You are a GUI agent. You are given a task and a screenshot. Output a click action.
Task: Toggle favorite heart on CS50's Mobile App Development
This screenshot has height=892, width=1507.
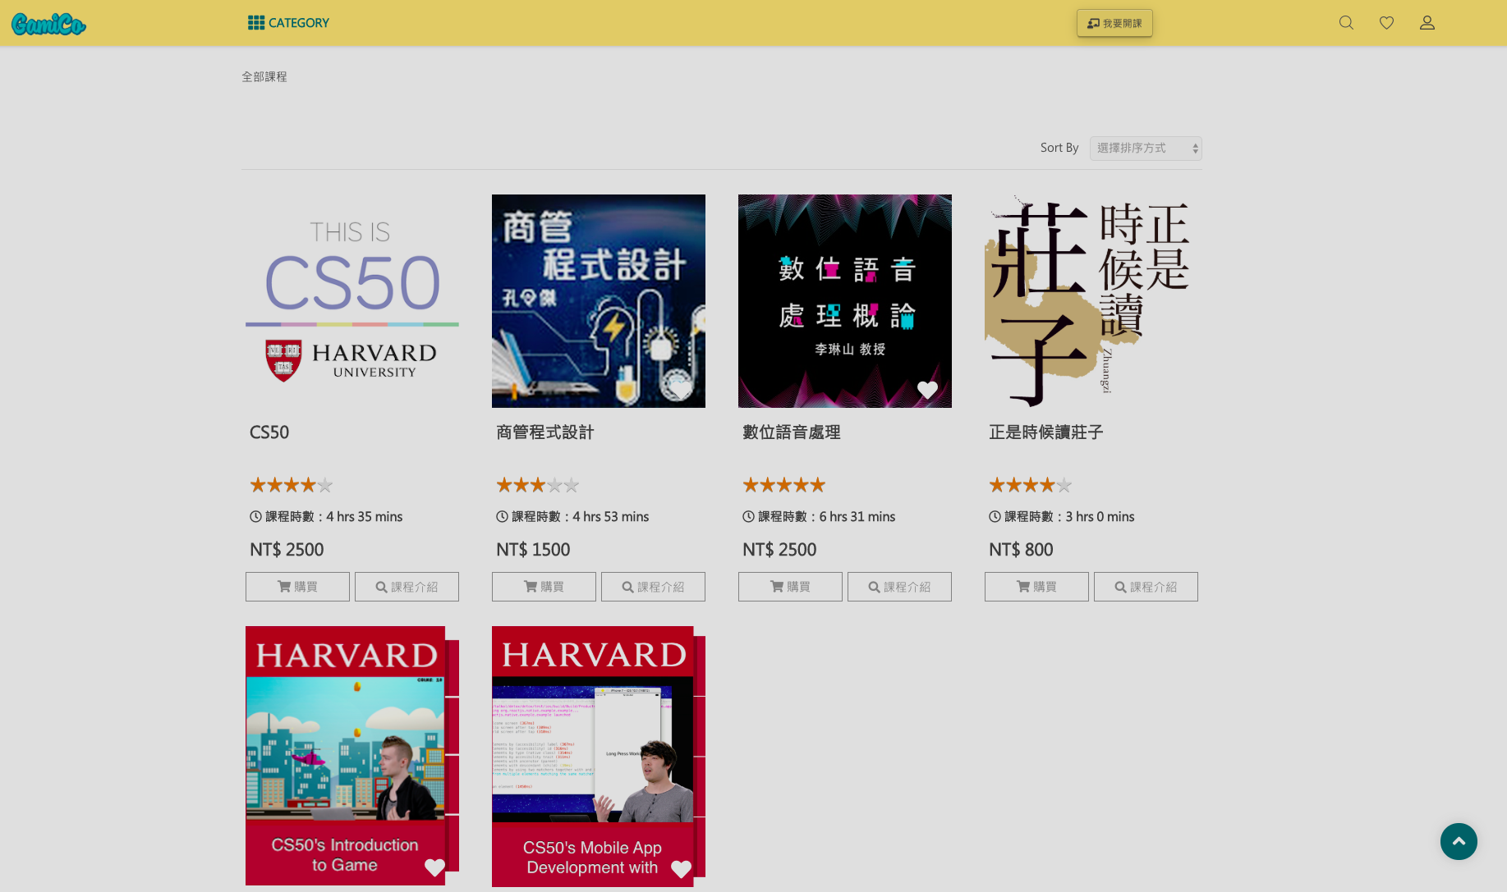coord(681,868)
